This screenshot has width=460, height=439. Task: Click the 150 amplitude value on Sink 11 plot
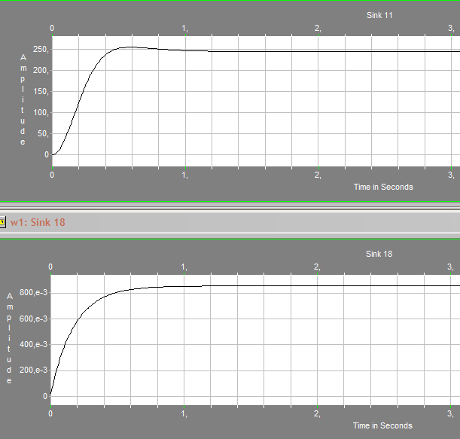pos(41,92)
